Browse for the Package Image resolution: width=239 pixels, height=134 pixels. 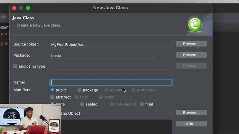click(191, 55)
